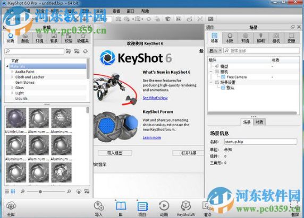
Task: Click the next camera arrow in toolbar
Action: pyautogui.click(x=142, y=19)
